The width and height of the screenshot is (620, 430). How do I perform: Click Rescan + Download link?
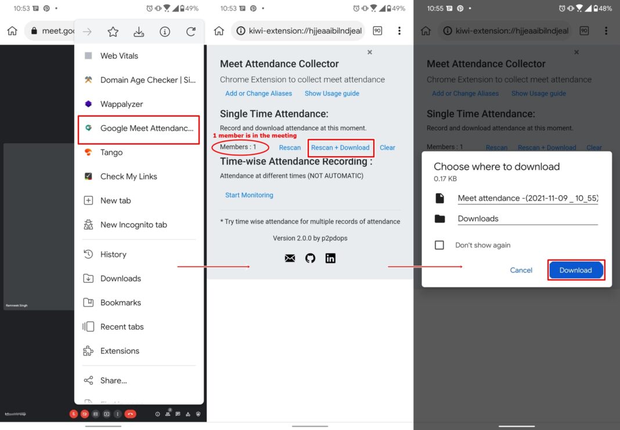(340, 147)
